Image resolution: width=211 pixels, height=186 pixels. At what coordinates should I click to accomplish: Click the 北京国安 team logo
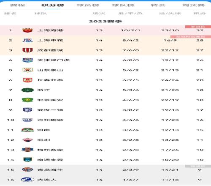(27, 100)
